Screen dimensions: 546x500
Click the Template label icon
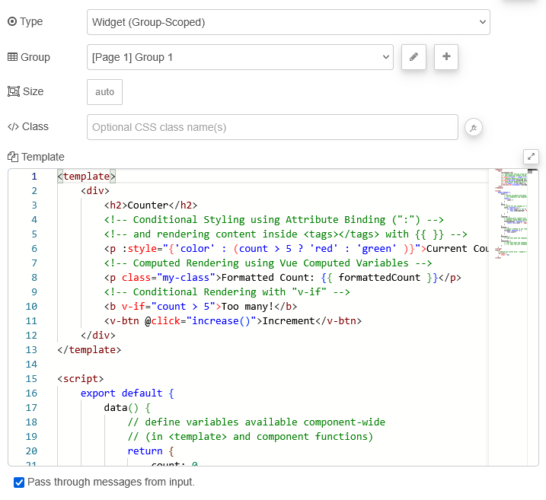[x=13, y=158]
